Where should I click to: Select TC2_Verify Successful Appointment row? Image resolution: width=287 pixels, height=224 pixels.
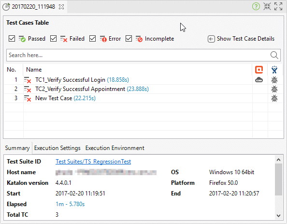[x=143, y=89]
